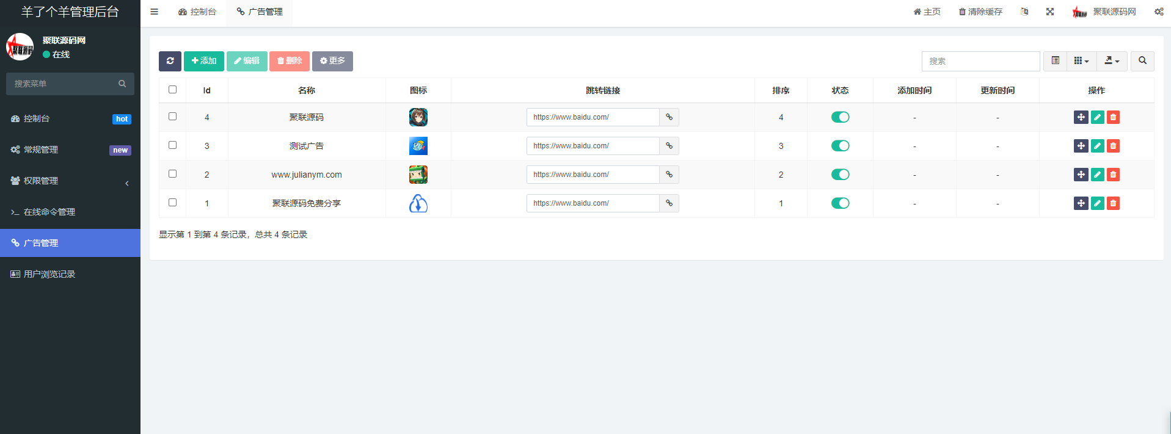
Task: Toggle status switch for www.julianym.com
Action: 840,175
